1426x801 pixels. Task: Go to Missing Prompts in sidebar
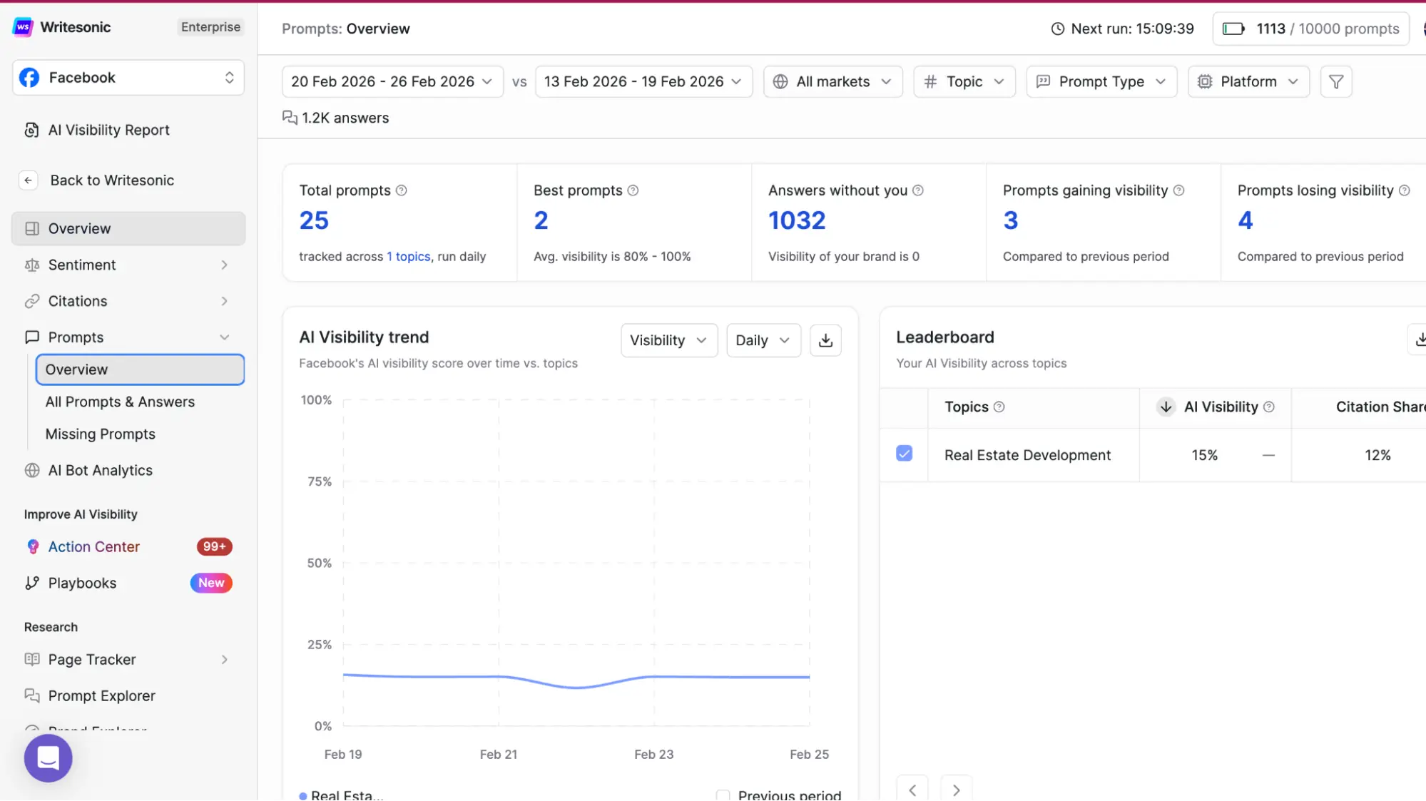(101, 434)
